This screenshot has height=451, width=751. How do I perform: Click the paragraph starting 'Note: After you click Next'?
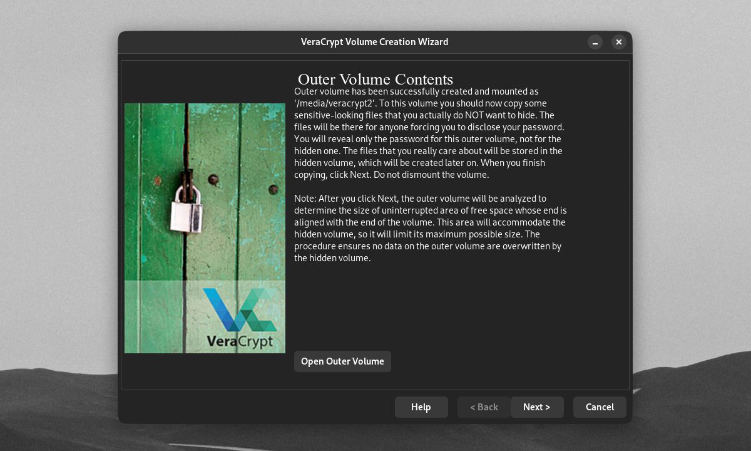pyautogui.click(x=431, y=228)
